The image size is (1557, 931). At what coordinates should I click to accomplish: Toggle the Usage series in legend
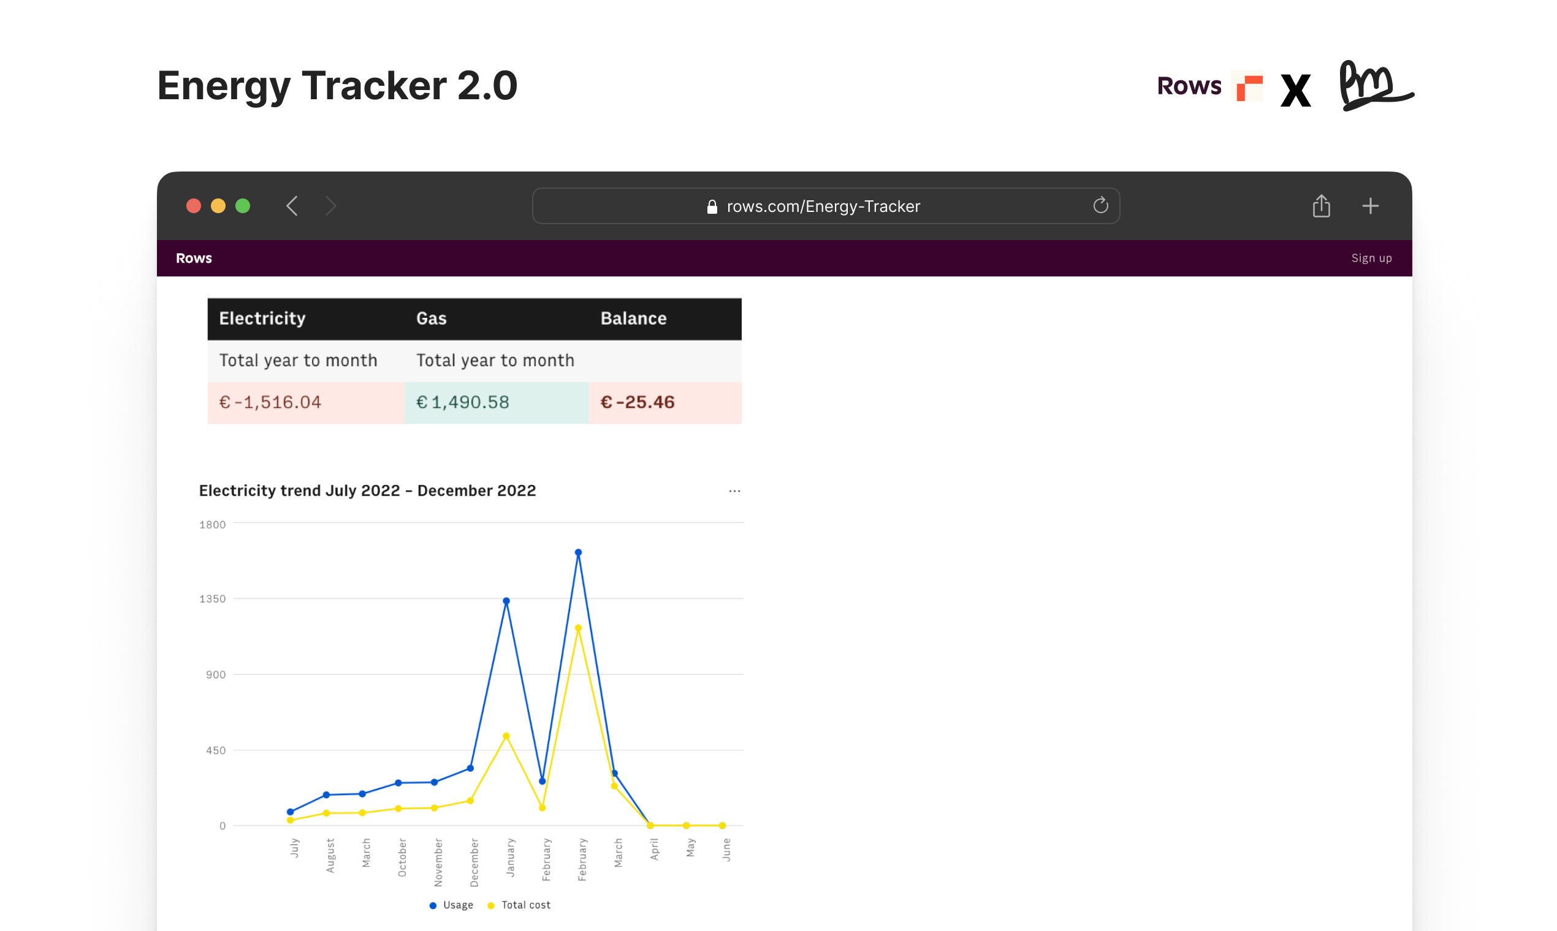[x=451, y=905]
